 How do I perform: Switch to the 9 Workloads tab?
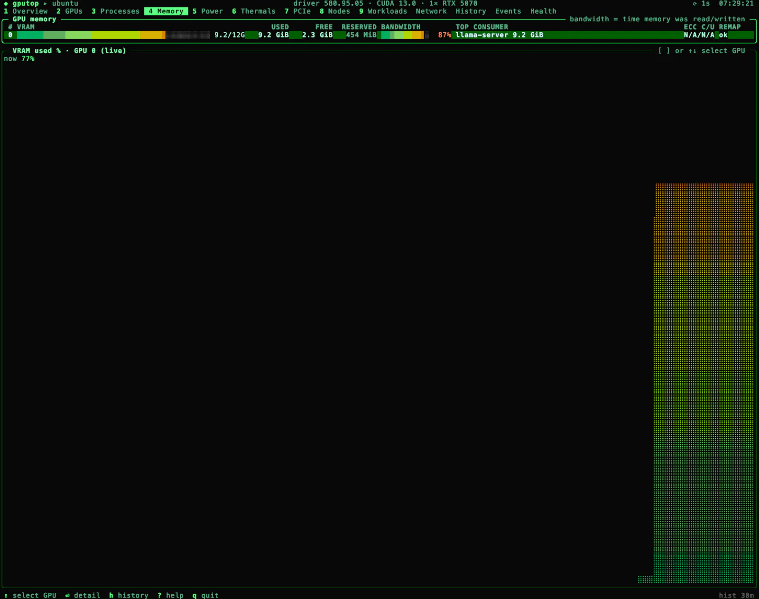tap(383, 11)
